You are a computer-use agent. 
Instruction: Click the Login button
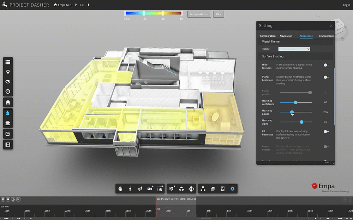[x=346, y=5]
